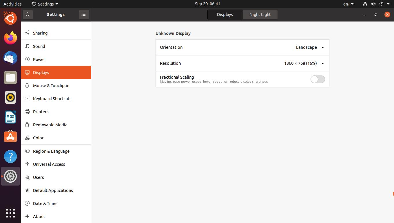The image size is (394, 223).
Task: Select Removable Media in sidebar
Action: [x=56, y=125]
